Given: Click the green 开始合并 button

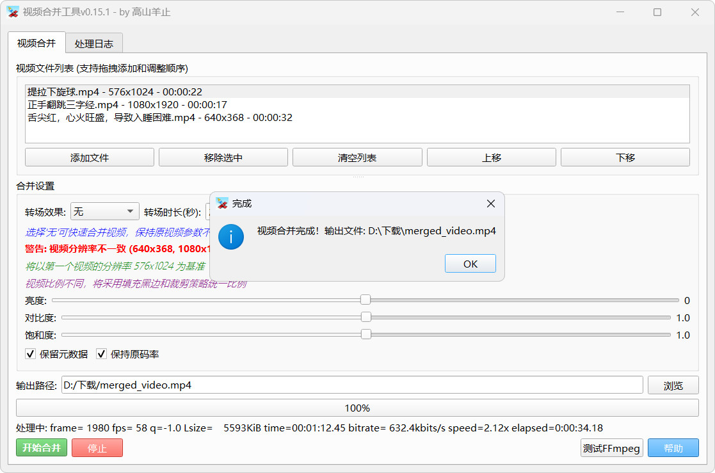Looking at the screenshot, I should [42, 447].
